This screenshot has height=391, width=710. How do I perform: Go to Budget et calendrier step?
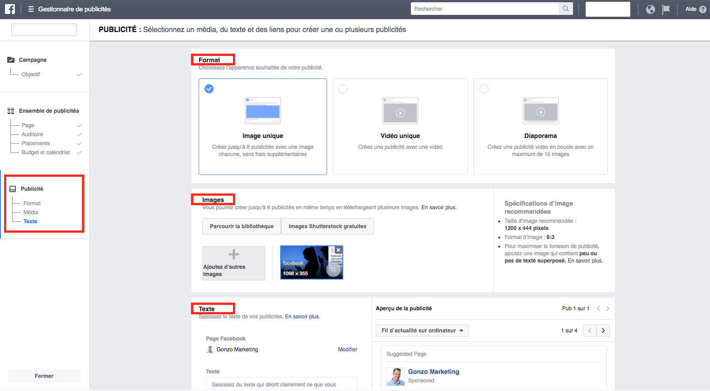(x=46, y=152)
